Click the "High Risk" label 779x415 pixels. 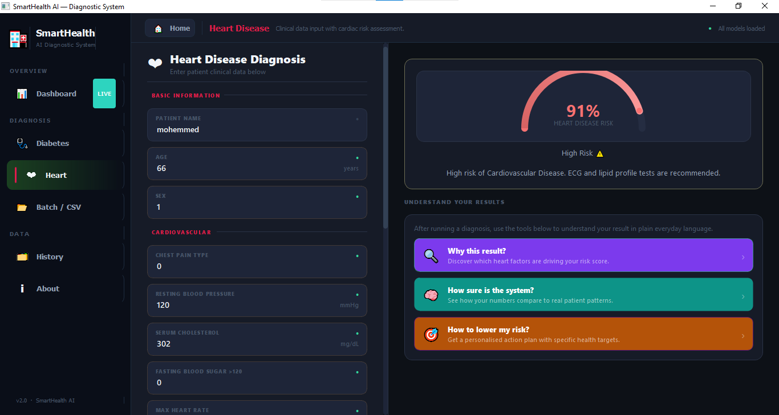click(577, 153)
